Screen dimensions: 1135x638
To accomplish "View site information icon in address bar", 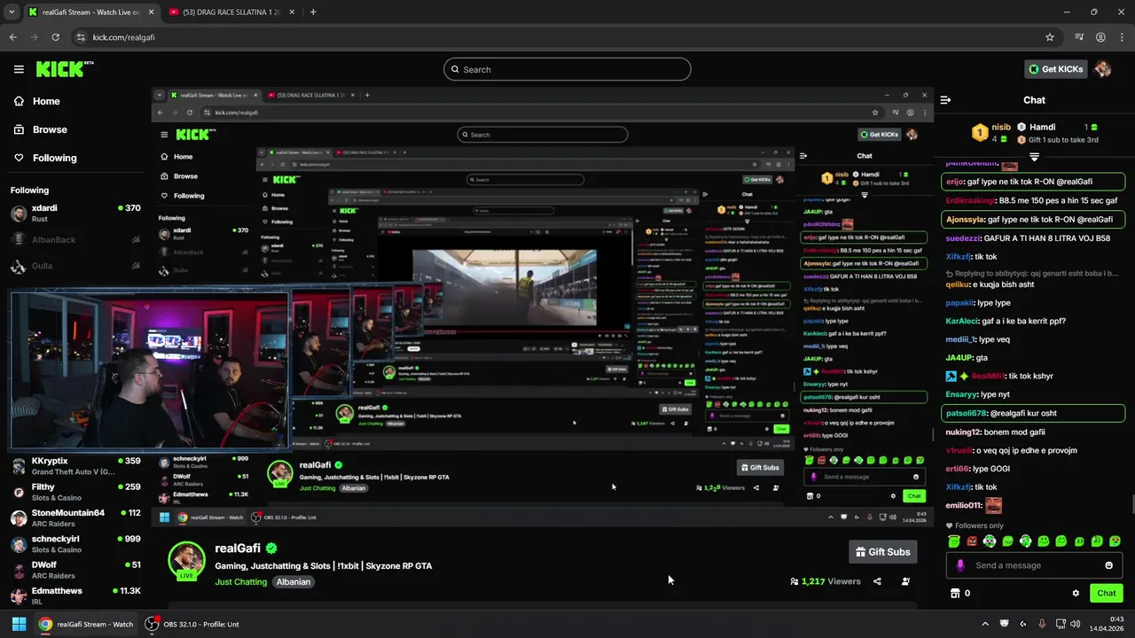I will click(x=80, y=37).
